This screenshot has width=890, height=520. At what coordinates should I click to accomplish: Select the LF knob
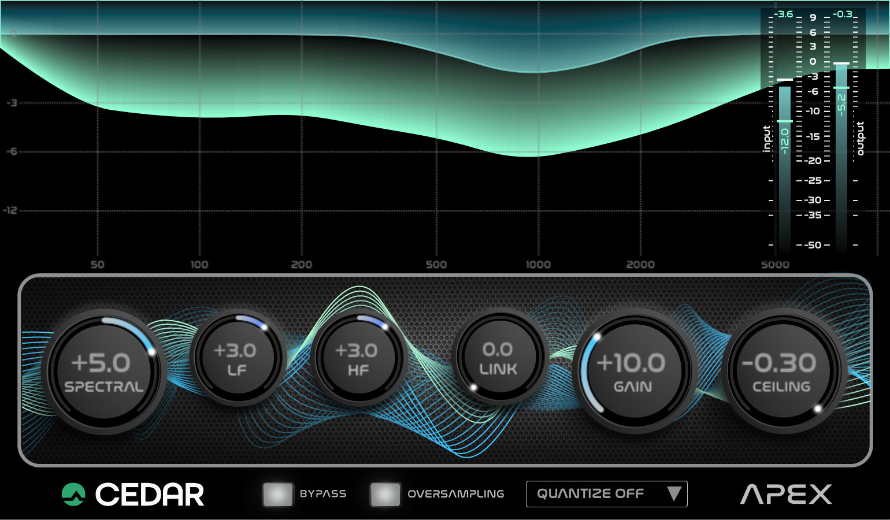click(237, 358)
